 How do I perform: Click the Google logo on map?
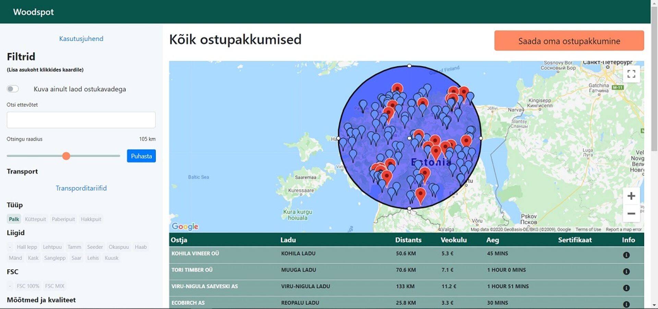[185, 226]
